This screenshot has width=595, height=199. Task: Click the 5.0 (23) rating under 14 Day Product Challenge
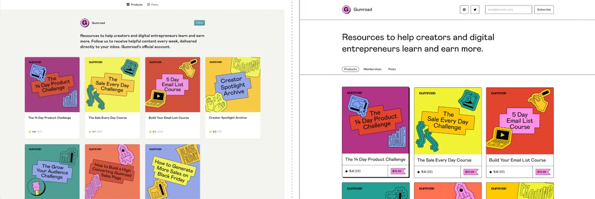click(352, 171)
